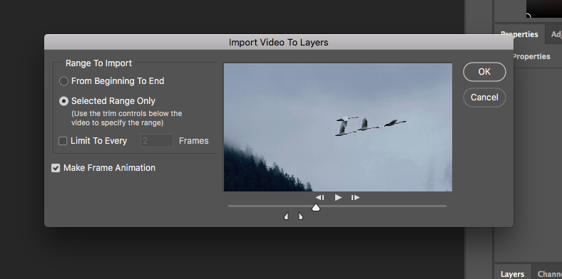562x279 pixels.
Task: Step forward one frame in video preview
Action: click(x=355, y=197)
